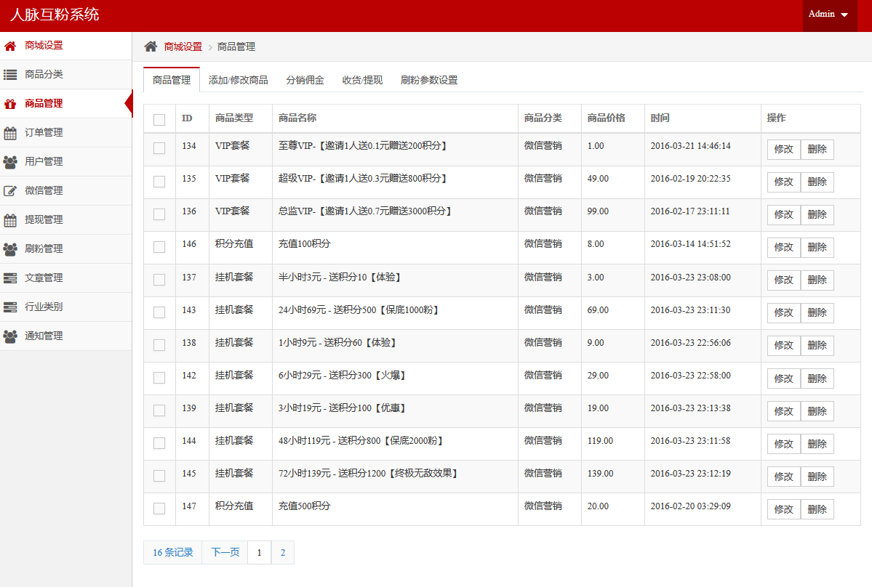Click the edit icon next to 微信管理

tap(10, 191)
